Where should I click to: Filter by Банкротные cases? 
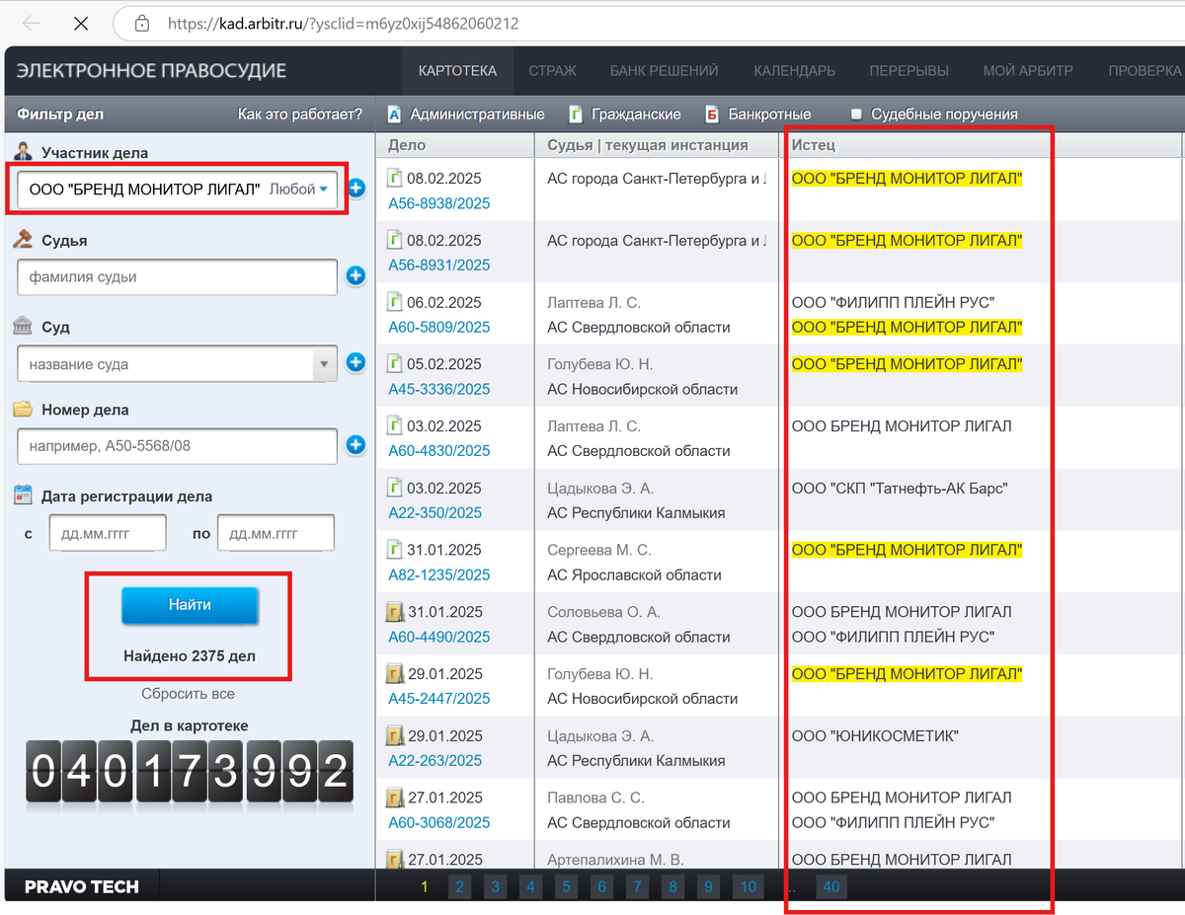click(758, 114)
